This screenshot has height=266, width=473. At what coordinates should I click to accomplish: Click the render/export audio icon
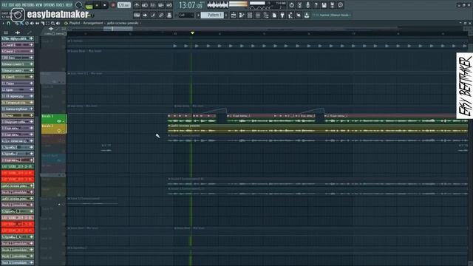(x=332, y=5)
